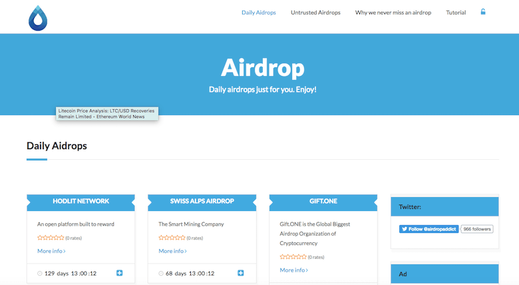
Task: Rate HODLIT NETWORK with star rating
Action: (51, 238)
